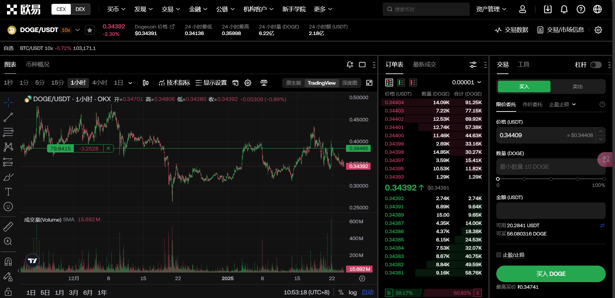The height and width of the screenshot is (298, 615).
Task: Show asks-only order book view
Action: coord(413,82)
